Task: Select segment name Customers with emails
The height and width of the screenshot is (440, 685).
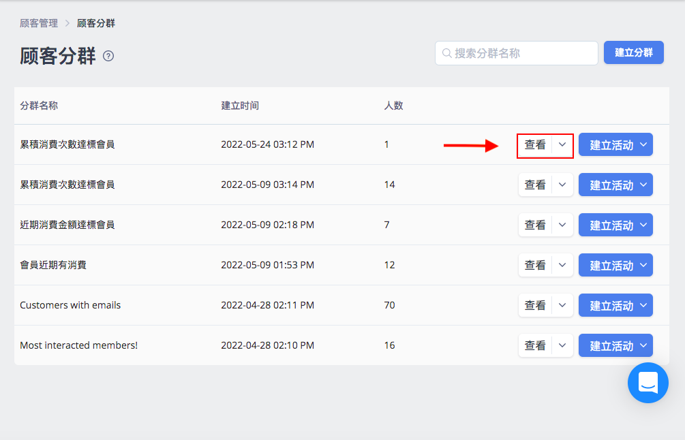Action: (x=70, y=305)
